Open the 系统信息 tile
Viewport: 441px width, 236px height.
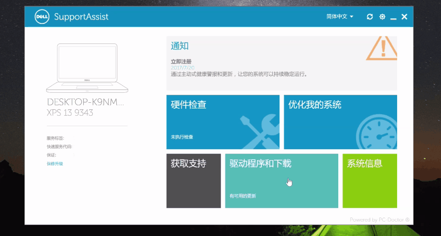pos(370,181)
